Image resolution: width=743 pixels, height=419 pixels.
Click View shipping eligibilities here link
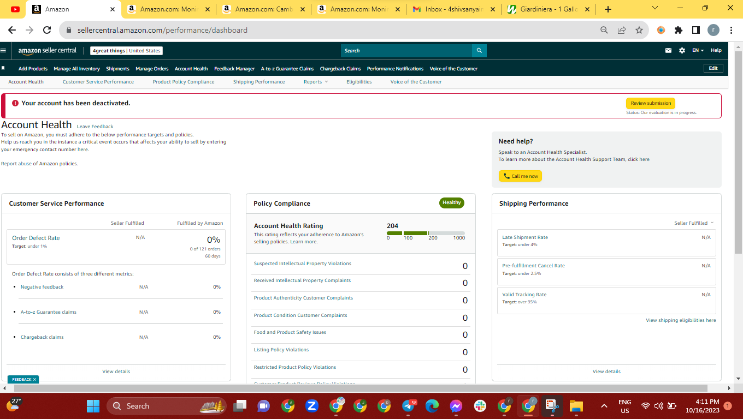(681, 320)
